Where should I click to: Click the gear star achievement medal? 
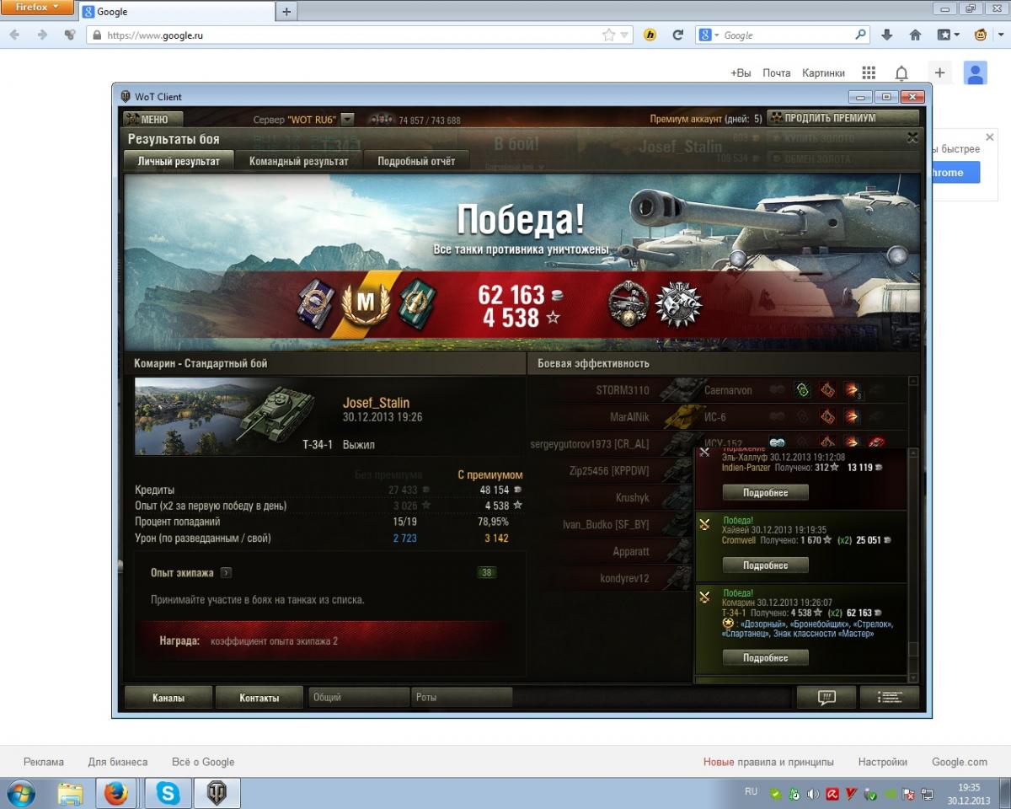click(679, 303)
